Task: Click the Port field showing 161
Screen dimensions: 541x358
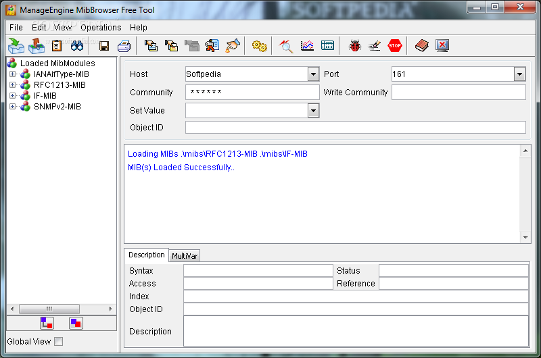Action: [452, 74]
